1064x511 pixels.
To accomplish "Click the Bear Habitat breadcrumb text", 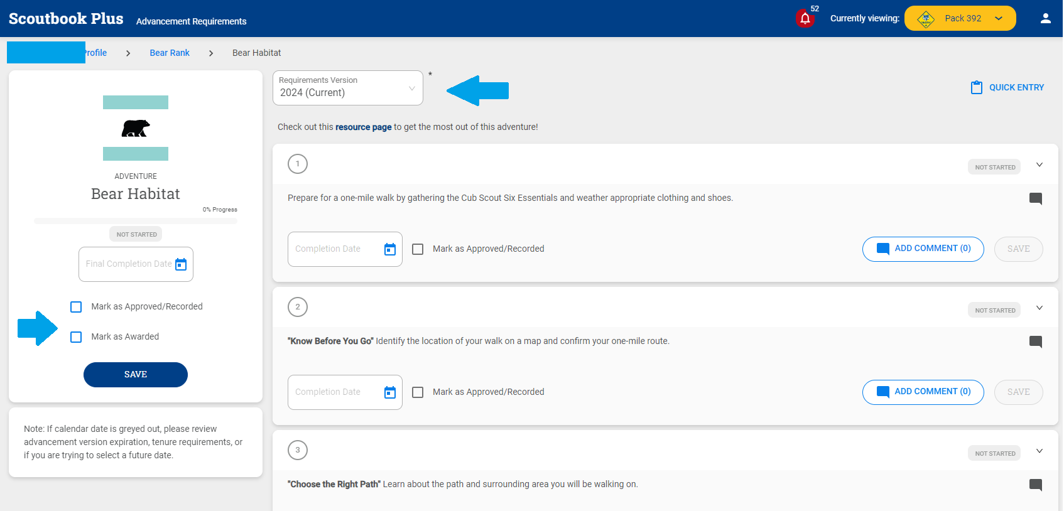I will point(257,53).
